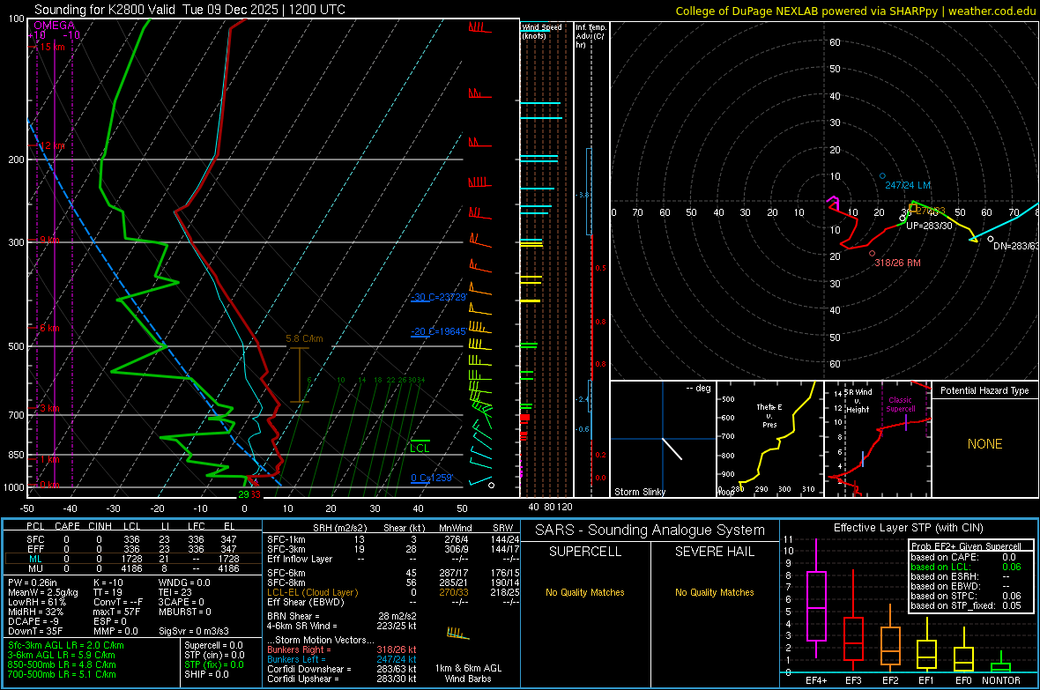Click the 0 C=1259' freezing level label
The width and height of the screenshot is (1040, 690).
(x=432, y=478)
